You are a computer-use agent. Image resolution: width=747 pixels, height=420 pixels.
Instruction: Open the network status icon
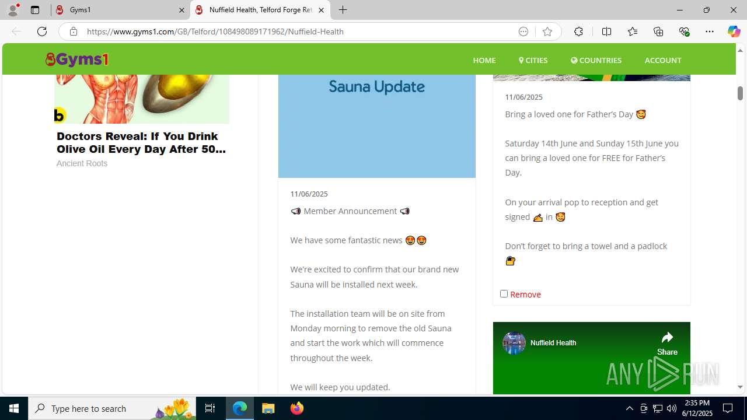[x=658, y=408]
